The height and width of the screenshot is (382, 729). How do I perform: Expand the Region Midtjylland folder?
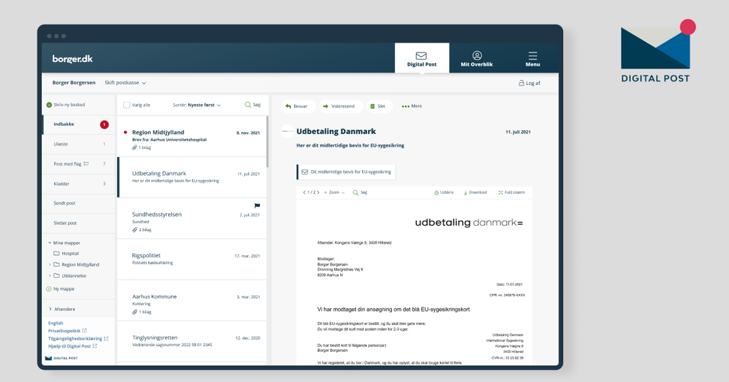(x=50, y=264)
